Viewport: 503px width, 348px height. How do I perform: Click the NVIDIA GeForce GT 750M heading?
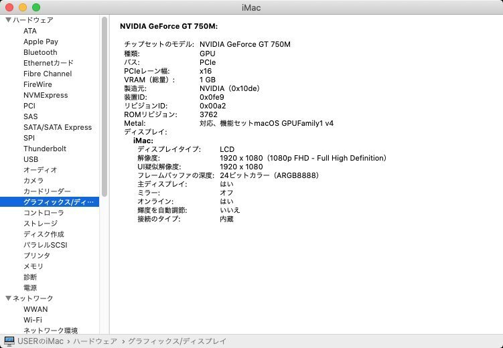[x=168, y=26]
